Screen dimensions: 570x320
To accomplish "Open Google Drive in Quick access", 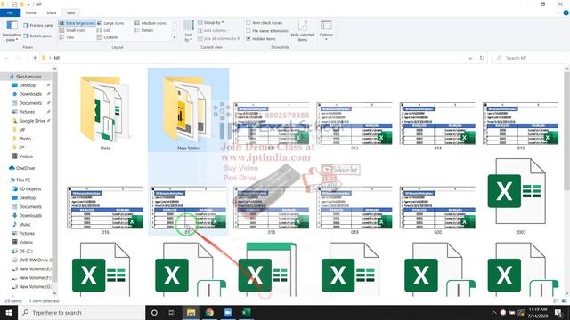I will point(32,121).
